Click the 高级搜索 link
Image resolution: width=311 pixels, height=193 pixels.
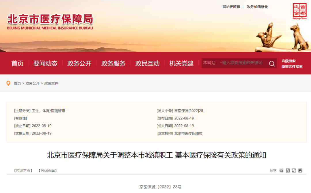pyautogui.click(x=288, y=61)
